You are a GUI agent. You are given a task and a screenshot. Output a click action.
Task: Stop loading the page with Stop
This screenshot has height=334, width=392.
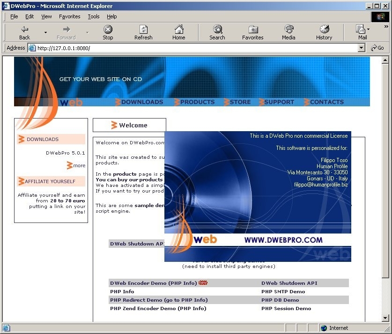(x=108, y=32)
